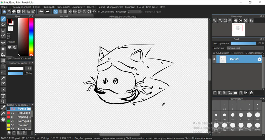Select Контурная brush in list
This screenshot has width=265, height=140.
(19, 121)
